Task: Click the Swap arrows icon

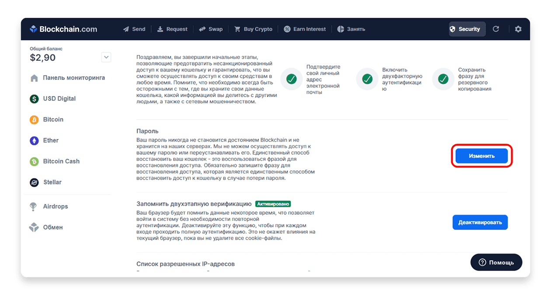Action: tap(202, 29)
